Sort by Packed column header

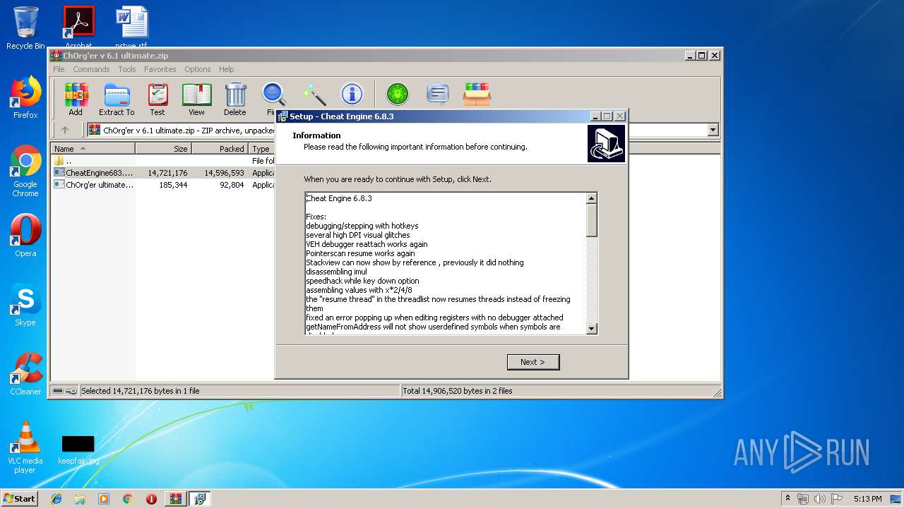click(220, 149)
